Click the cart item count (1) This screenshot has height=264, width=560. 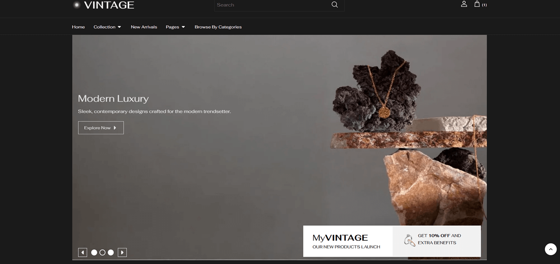pos(484,5)
